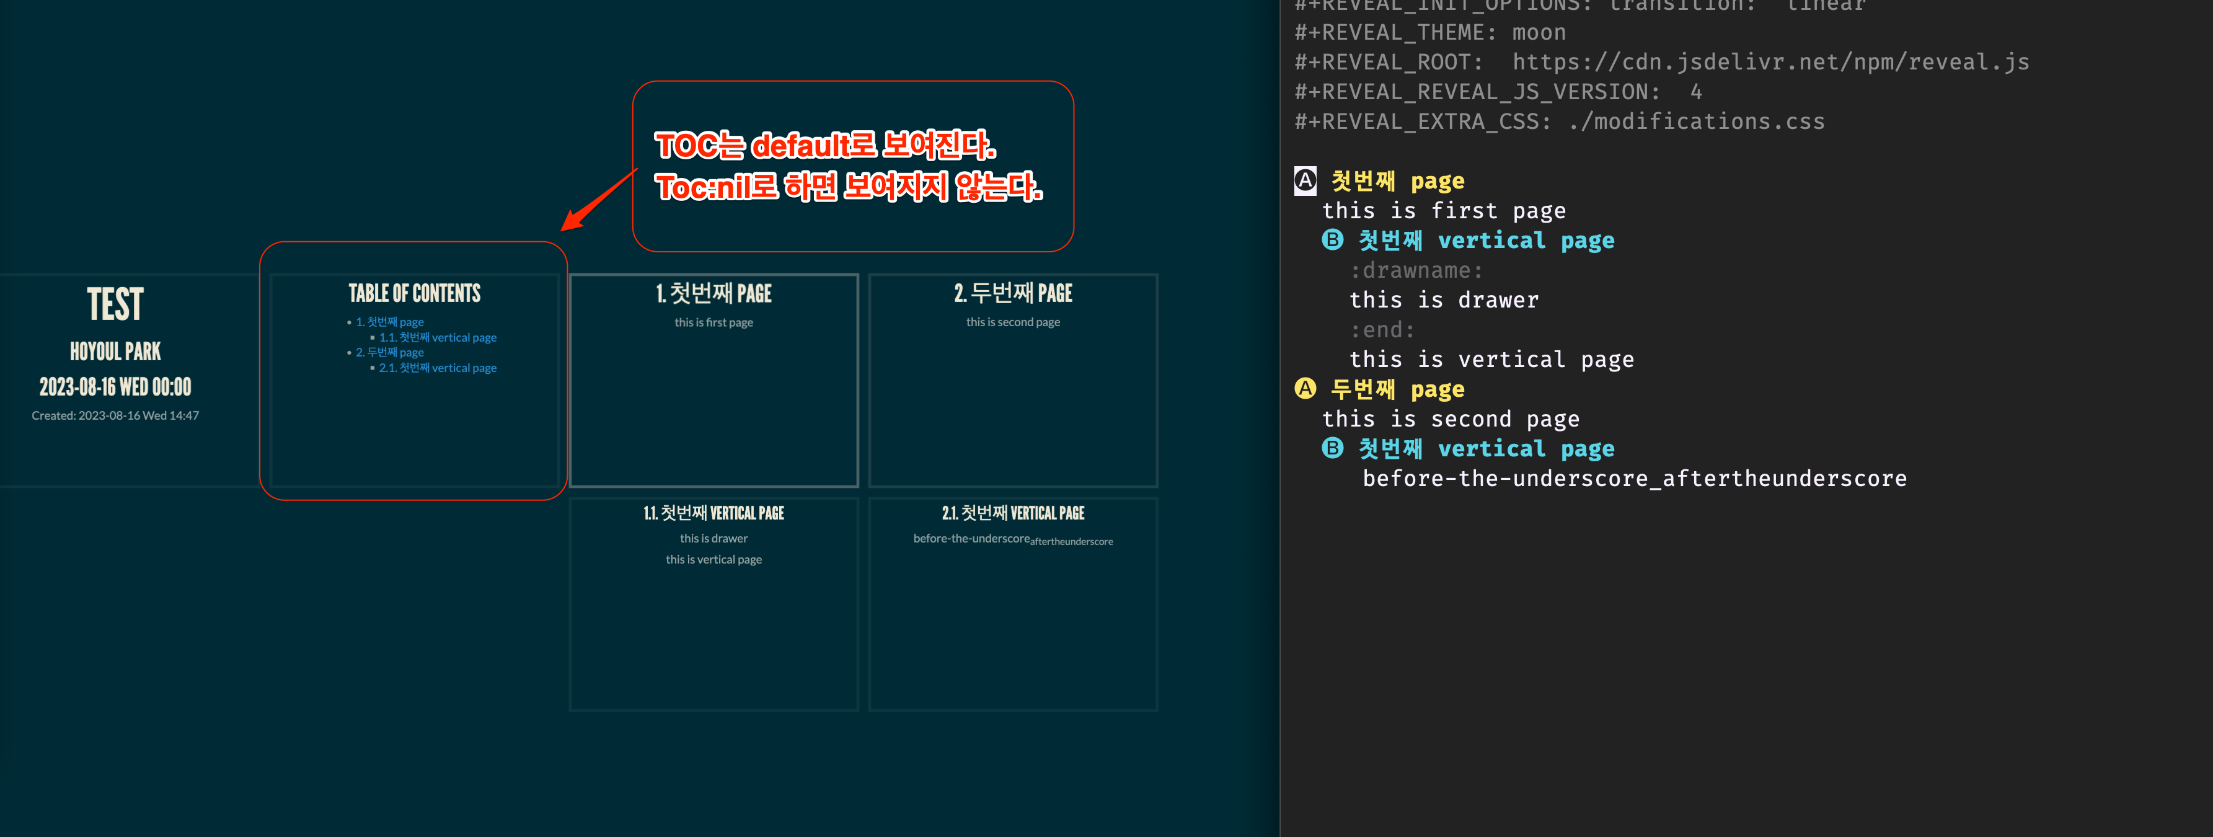The image size is (2213, 837).
Task: Open TOC link 2.1. 첫번째 vertical page
Action: (x=437, y=368)
